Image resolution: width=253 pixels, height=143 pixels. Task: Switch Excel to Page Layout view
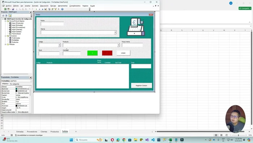click(221, 135)
